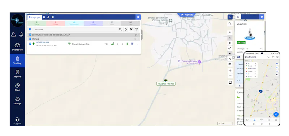Start route Playback from the top button
This screenshot has width=289, height=136.
click(x=186, y=15)
